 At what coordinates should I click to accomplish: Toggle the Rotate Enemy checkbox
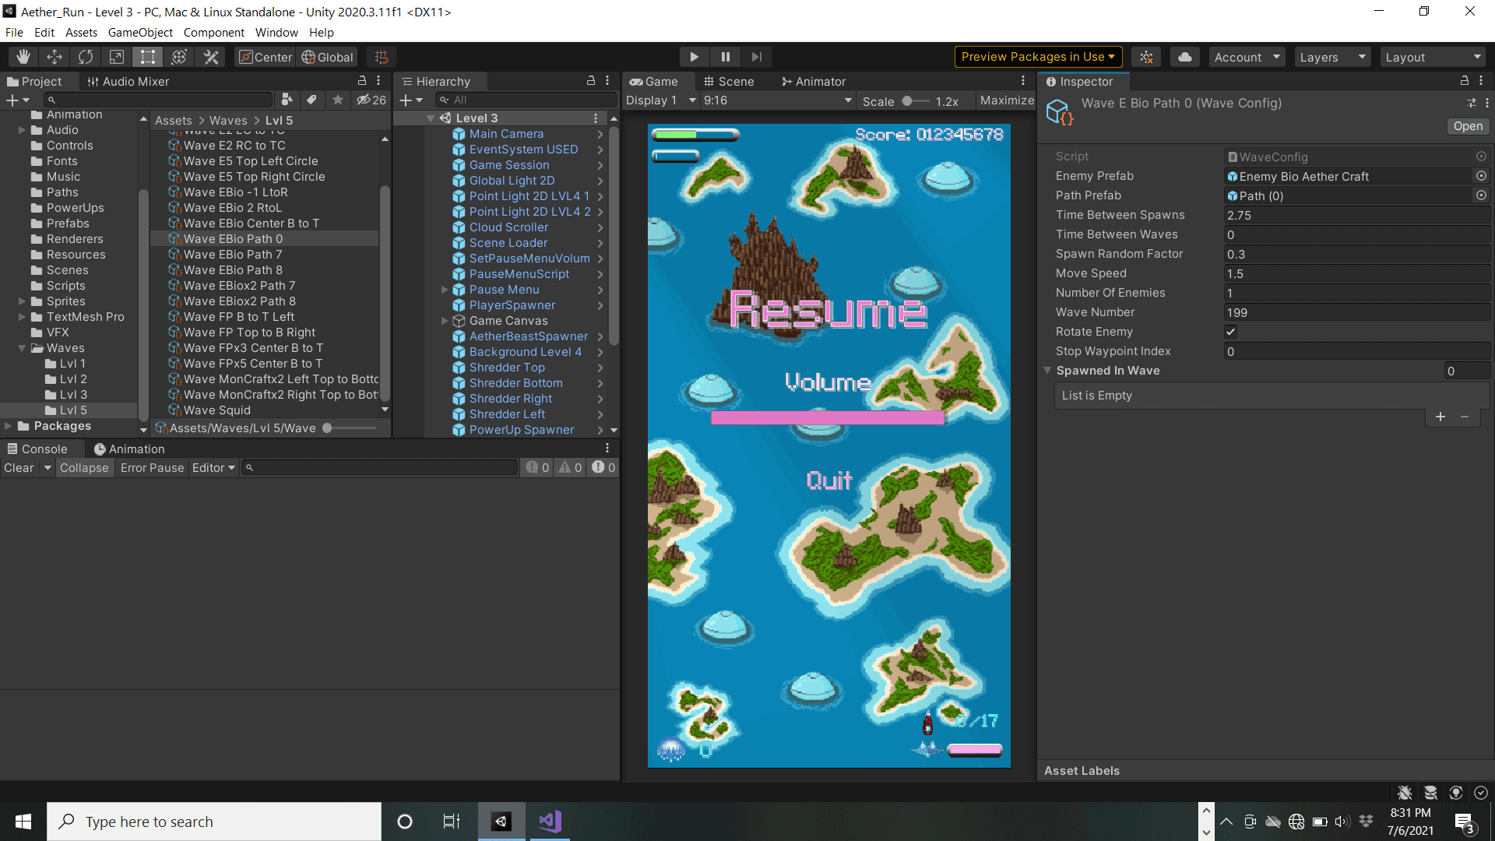[x=1231, y=332]
